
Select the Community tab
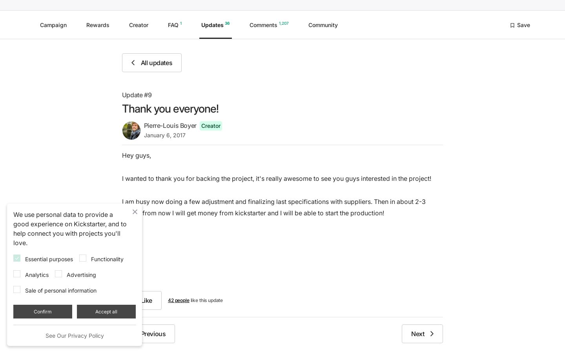[x=323, y=25]
